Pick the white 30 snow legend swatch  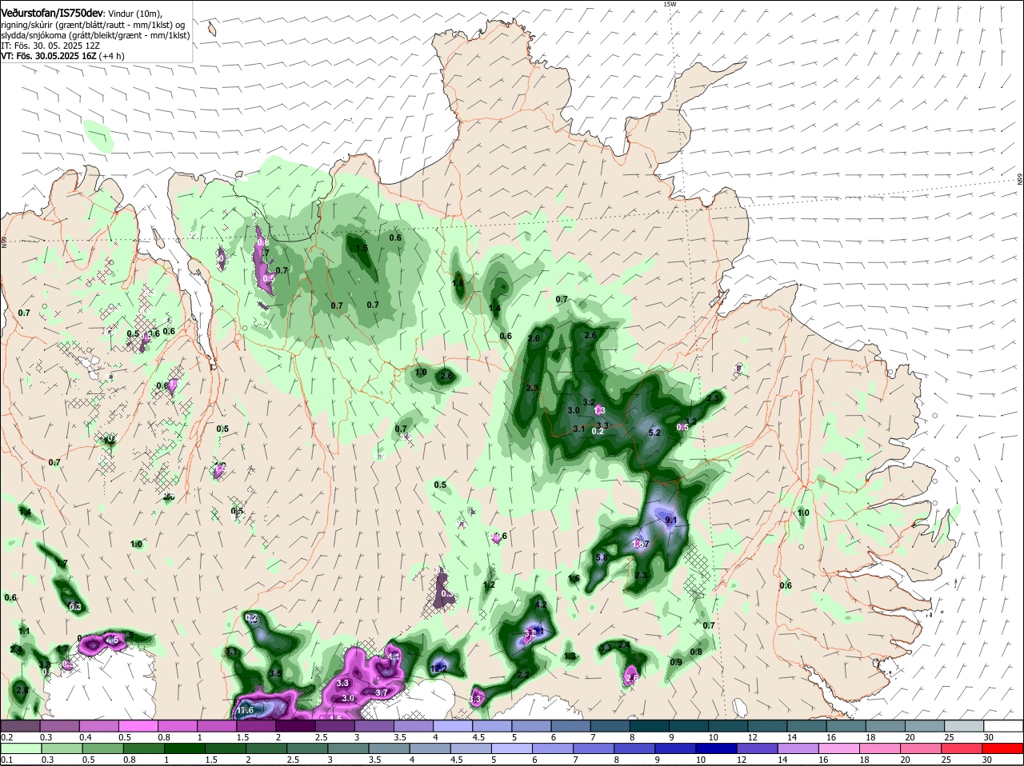1003,725
